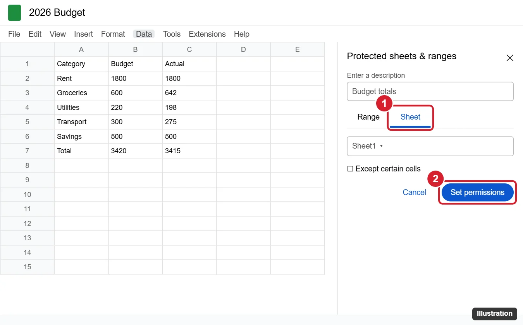The height and width of the screenshot is (325, 523).
Task: Click the Category cell
Action: coord(81,64)
